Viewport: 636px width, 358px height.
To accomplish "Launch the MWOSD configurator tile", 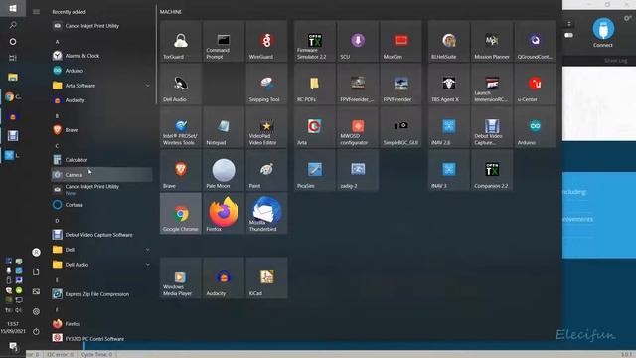I will coord(358,127).
